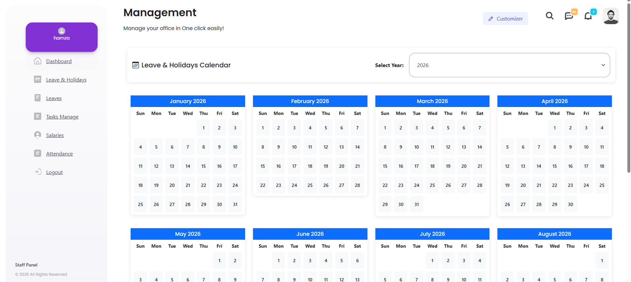
Task: Open the Attendance menu item
Action: click(59, 154)
